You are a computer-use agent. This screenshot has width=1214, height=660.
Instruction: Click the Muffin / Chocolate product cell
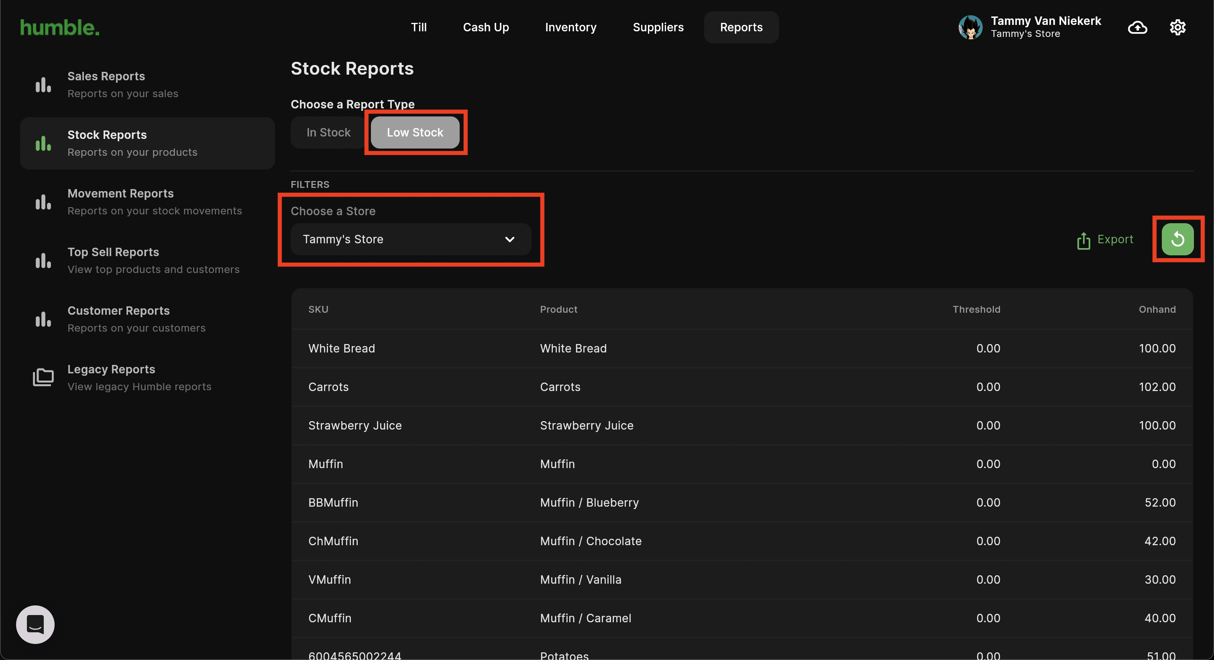pos(591,541)
